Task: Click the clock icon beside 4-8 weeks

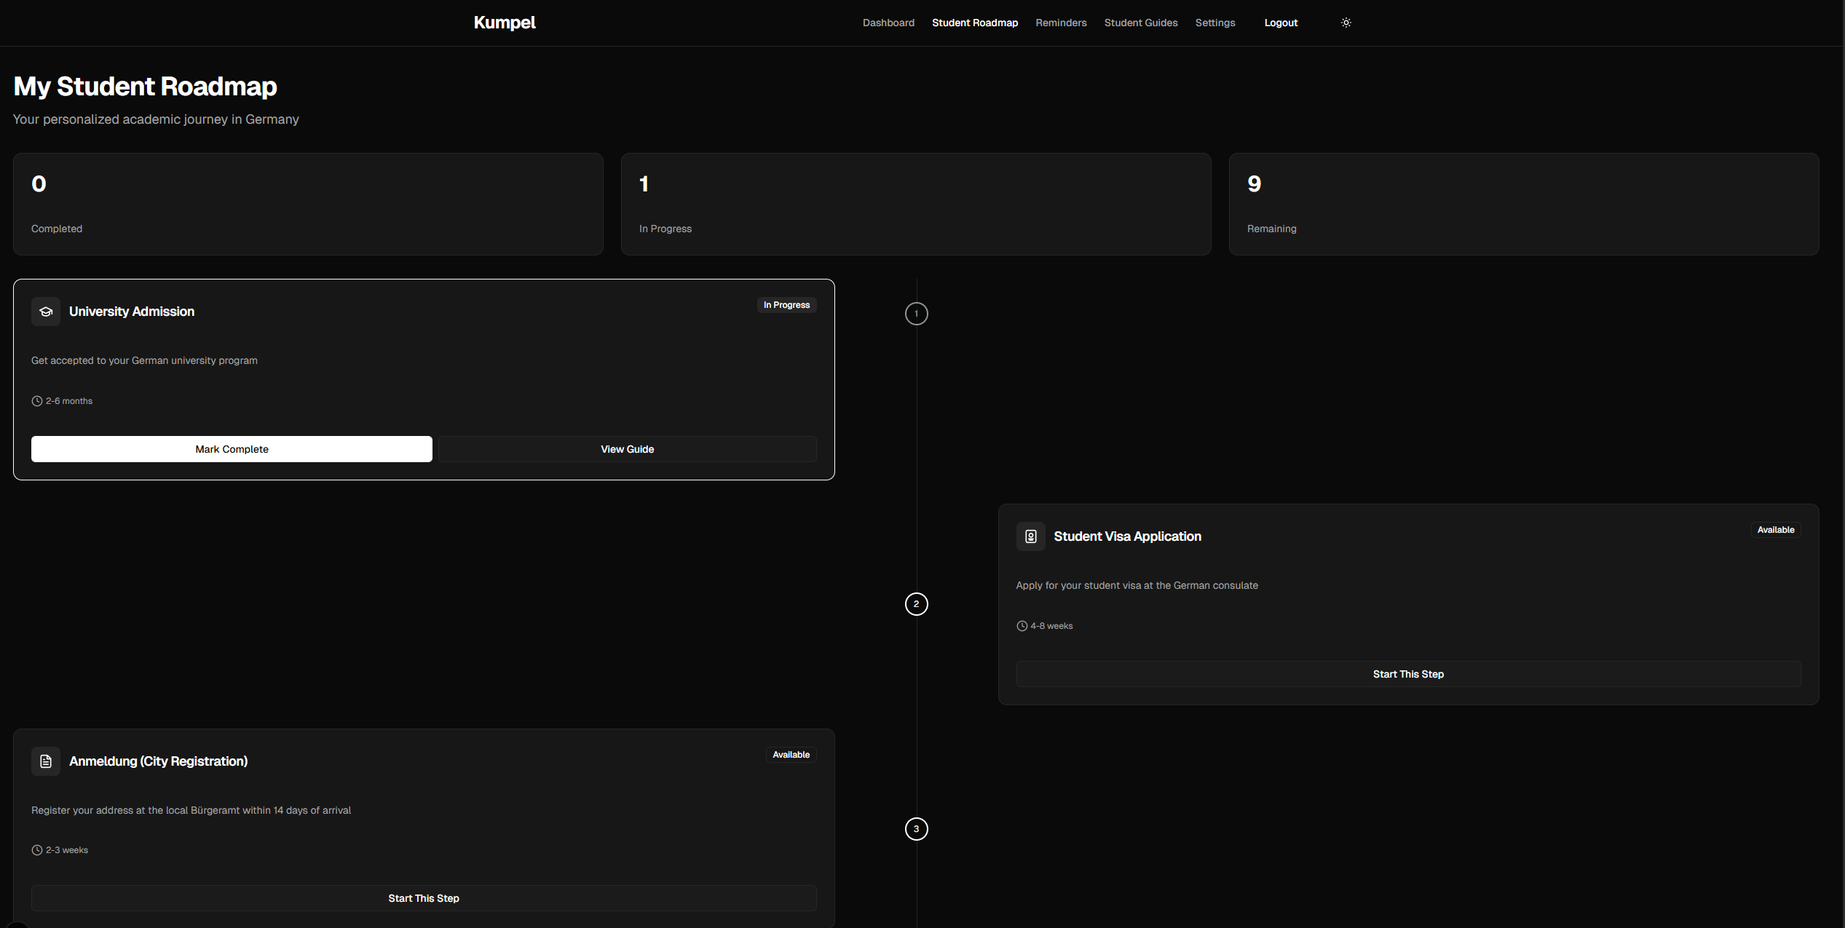Action: (x=1022, y=626)
